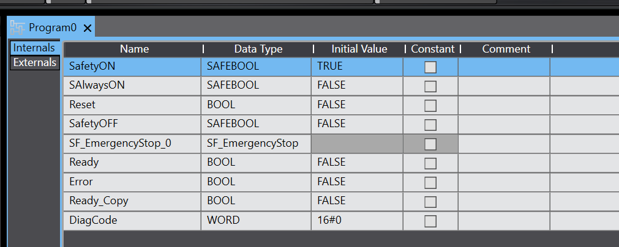Click Ready_Copy's BOOL data type cell

pos(256,201)
